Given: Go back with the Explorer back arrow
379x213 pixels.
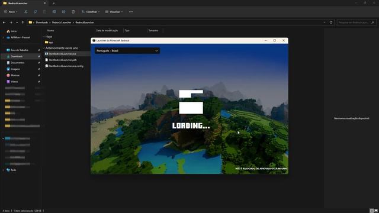Looking at the screenshot, I should (x=4, y=22).
